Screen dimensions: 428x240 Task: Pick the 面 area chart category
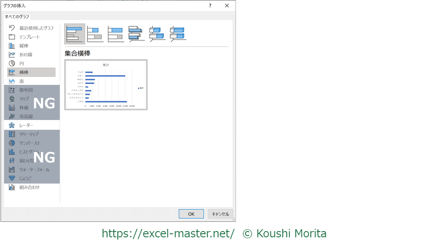(21, 81)
